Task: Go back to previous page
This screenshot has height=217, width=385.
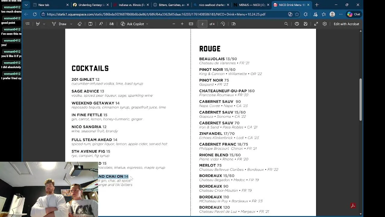Action: [x=26, y=14]
